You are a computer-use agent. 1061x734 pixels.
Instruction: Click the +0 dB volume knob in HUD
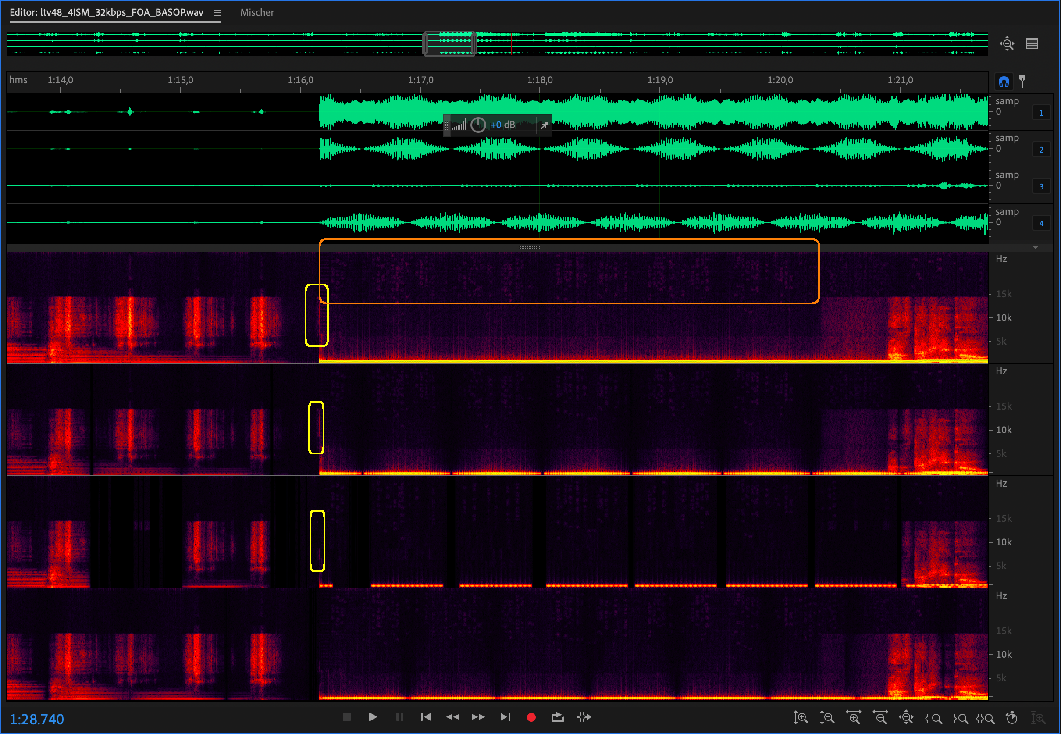tap(478, 125)
